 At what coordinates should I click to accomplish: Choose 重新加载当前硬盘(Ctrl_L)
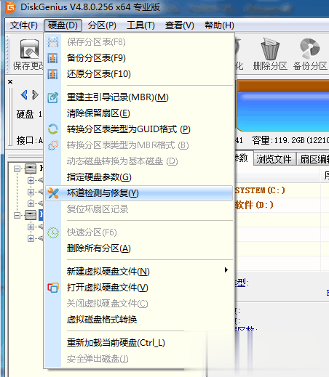(x=139, y=343)
